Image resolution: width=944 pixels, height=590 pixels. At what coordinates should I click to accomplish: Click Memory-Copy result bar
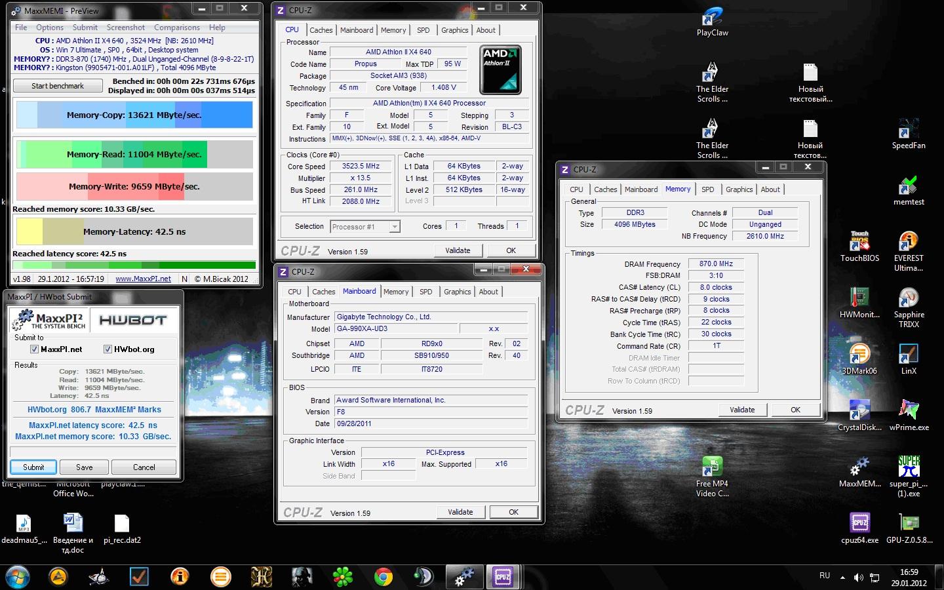point(134,115)
